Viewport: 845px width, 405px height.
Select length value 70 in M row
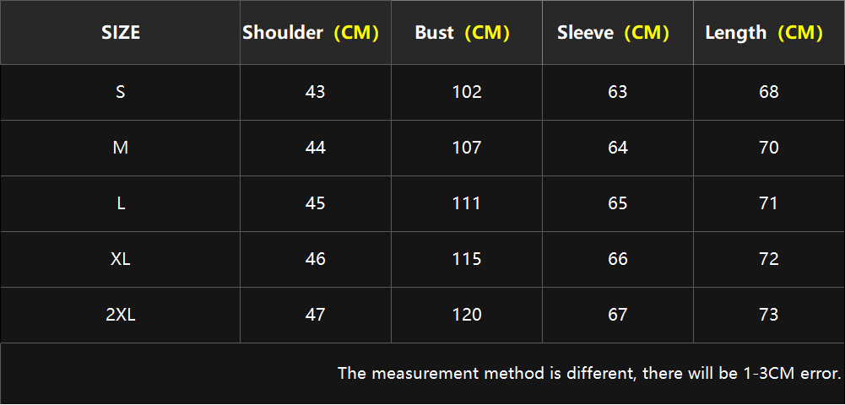(x=769, y=148)
